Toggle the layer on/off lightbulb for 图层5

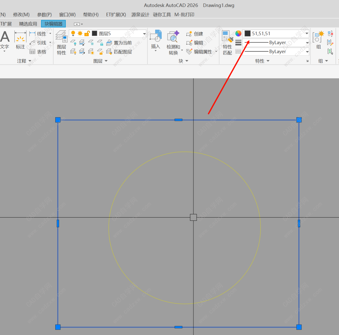(x=73, y=33)
